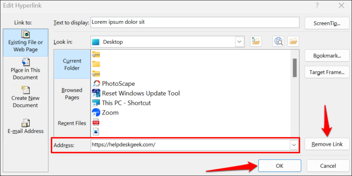Click the Up One Folder icon
The width and height of the screenshot is (352, 176).
(x=256, y=41)
